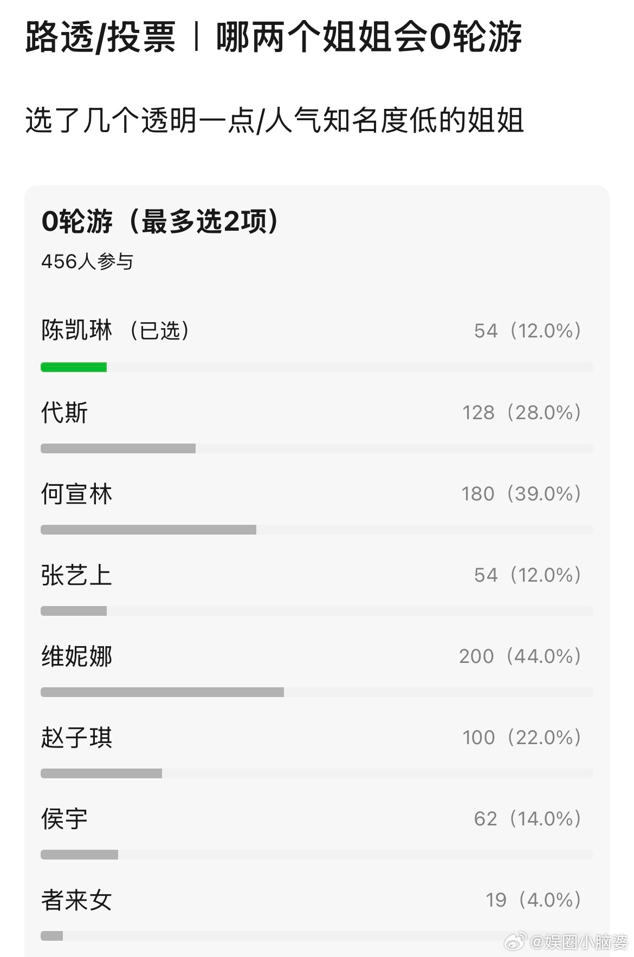Tap the Weibo logo icon in watermark
634x957 pixels.
click(515, 941)
